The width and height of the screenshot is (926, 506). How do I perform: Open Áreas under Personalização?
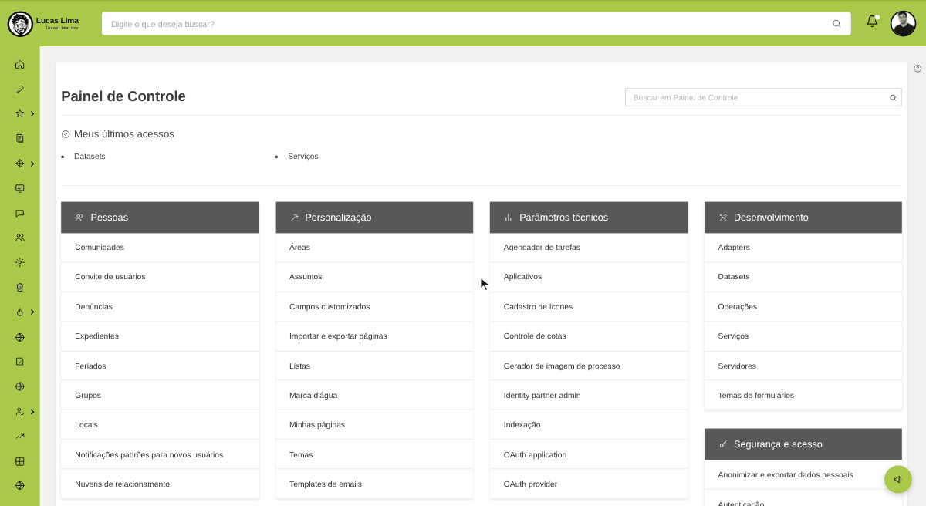click(x=374, y=248)
